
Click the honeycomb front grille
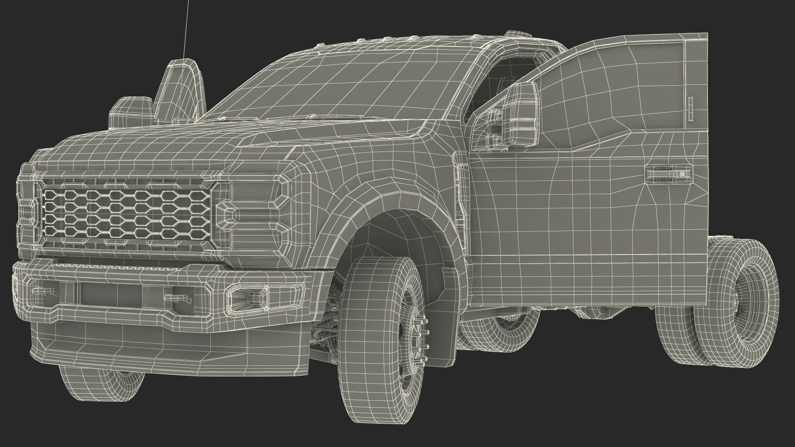[x=126, y=215]
